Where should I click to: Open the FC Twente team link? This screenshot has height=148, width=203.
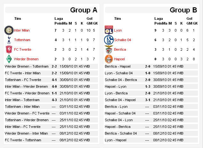click(23, 49)
